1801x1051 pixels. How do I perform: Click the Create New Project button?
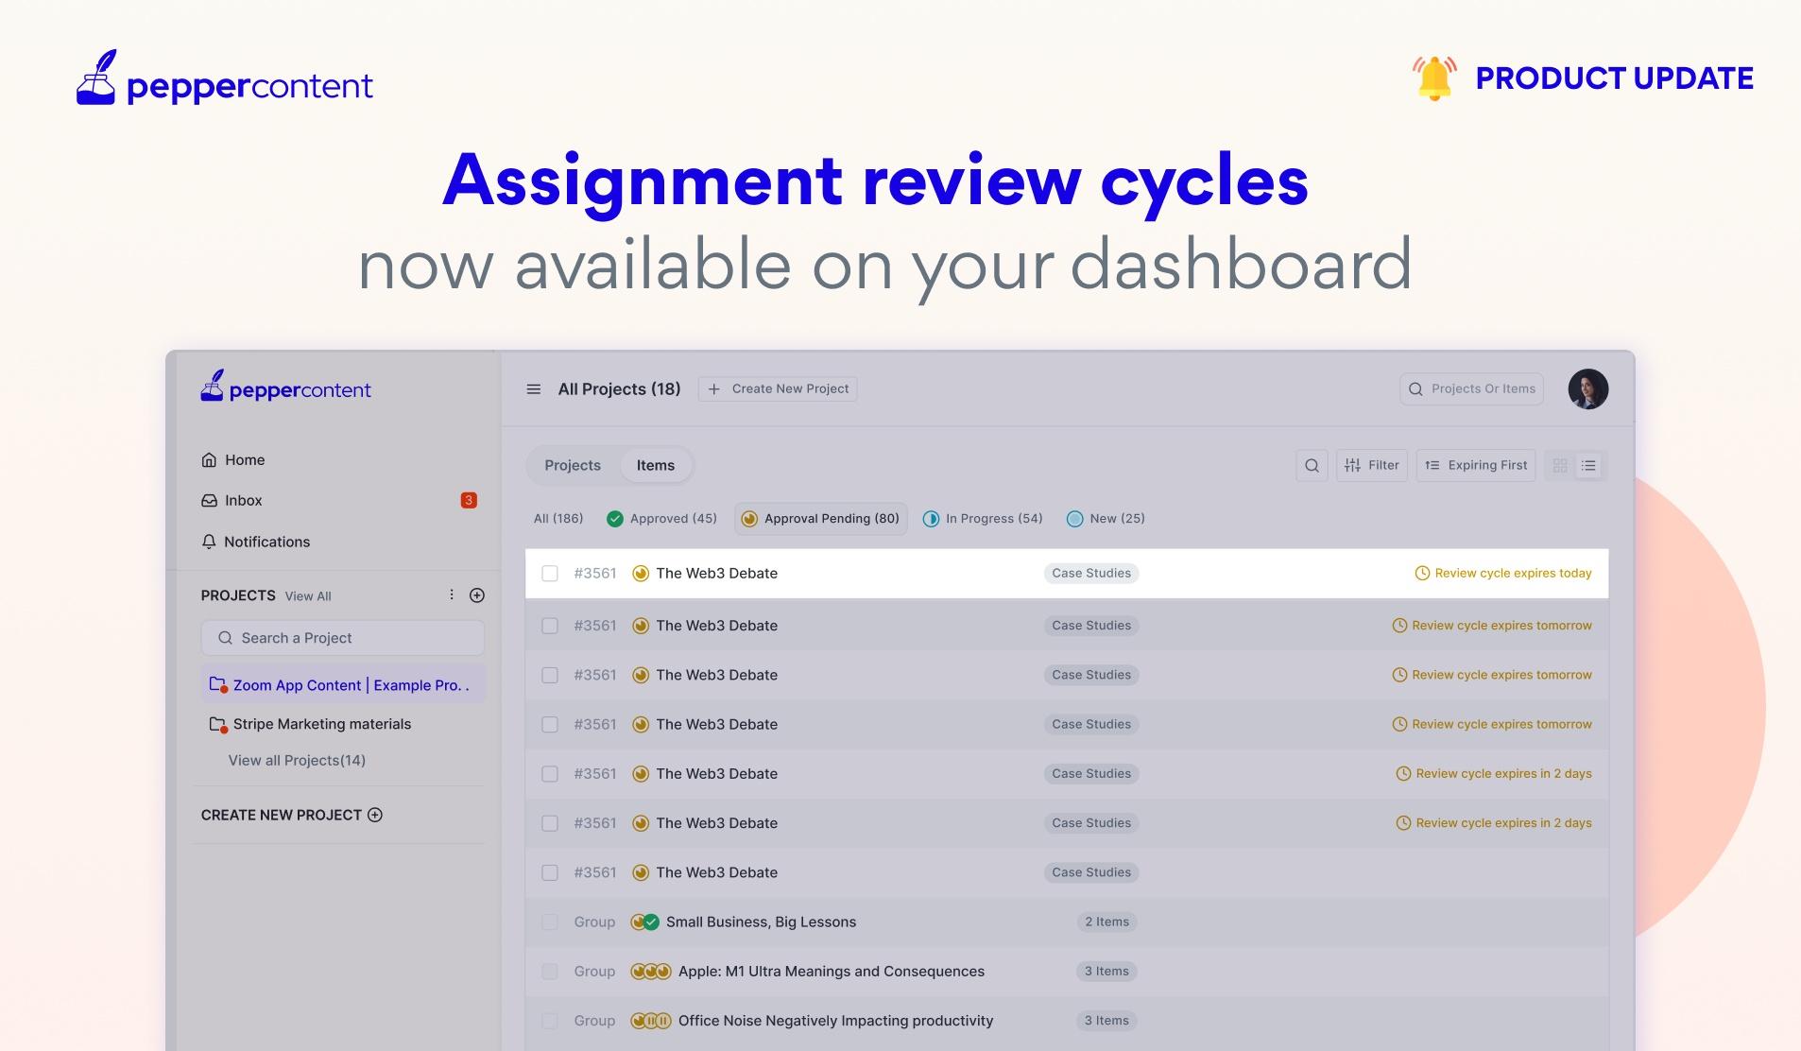click(778, 388)
